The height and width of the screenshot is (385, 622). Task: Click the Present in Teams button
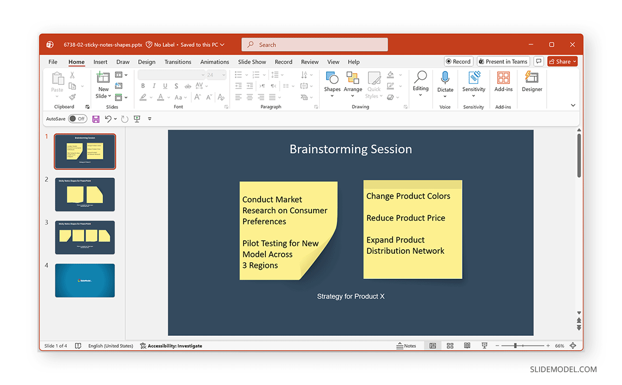tap(503, 61)
